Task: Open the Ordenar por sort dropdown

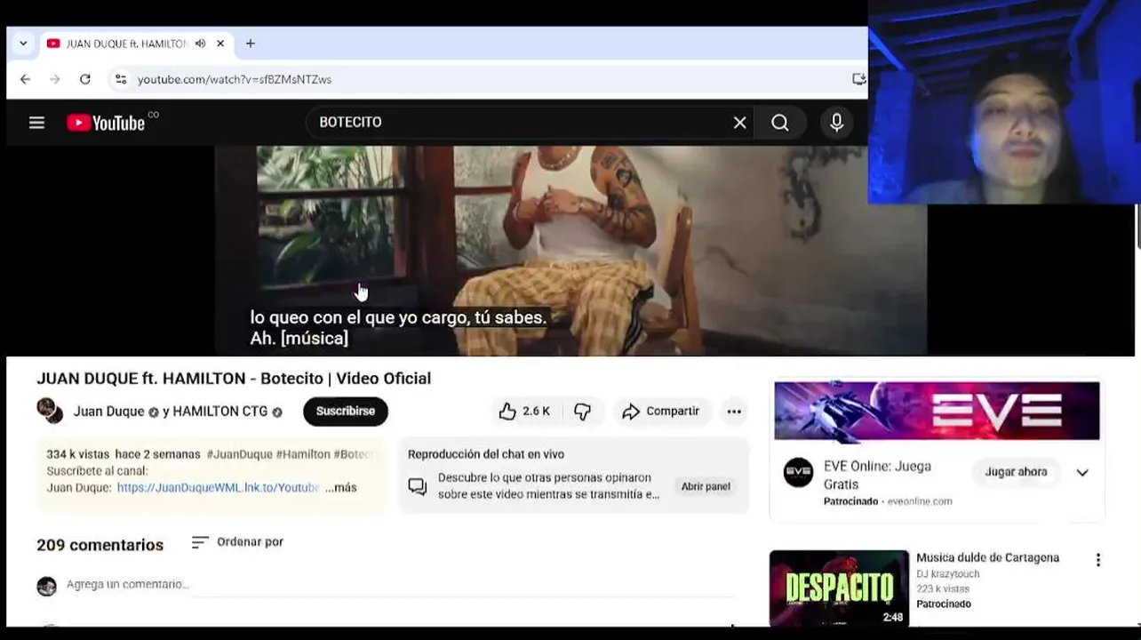Action: coord(237,541)
